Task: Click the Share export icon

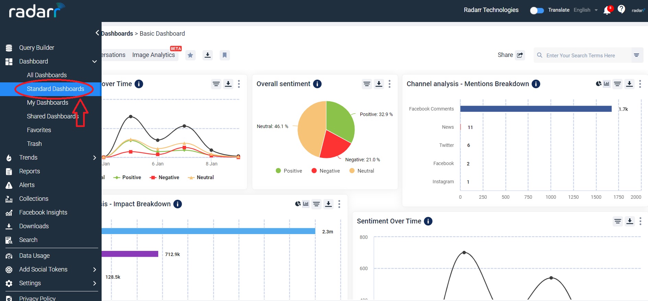Action: (520, 55)
